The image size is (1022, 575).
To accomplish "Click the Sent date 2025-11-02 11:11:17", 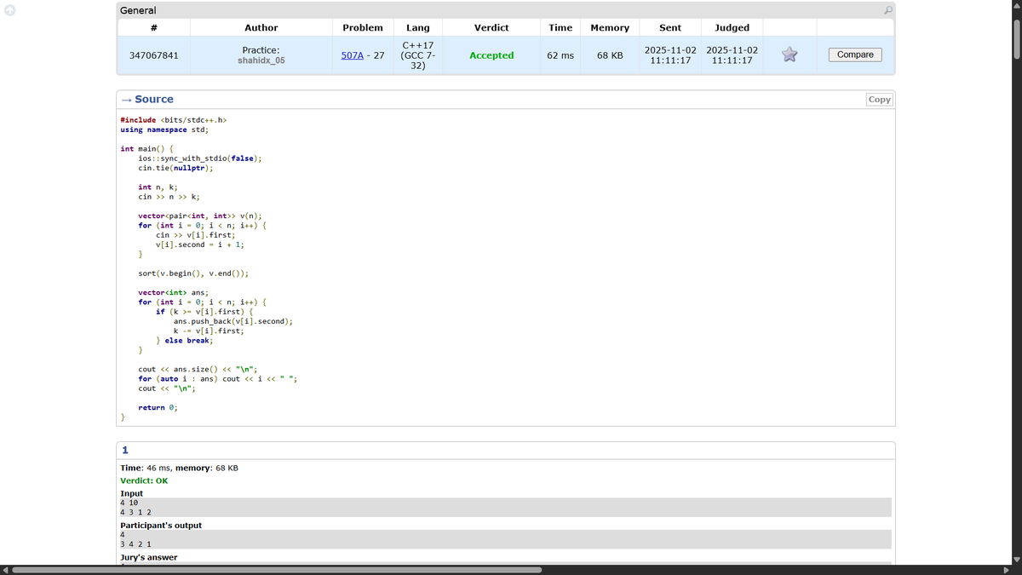I will click(670, 55).
